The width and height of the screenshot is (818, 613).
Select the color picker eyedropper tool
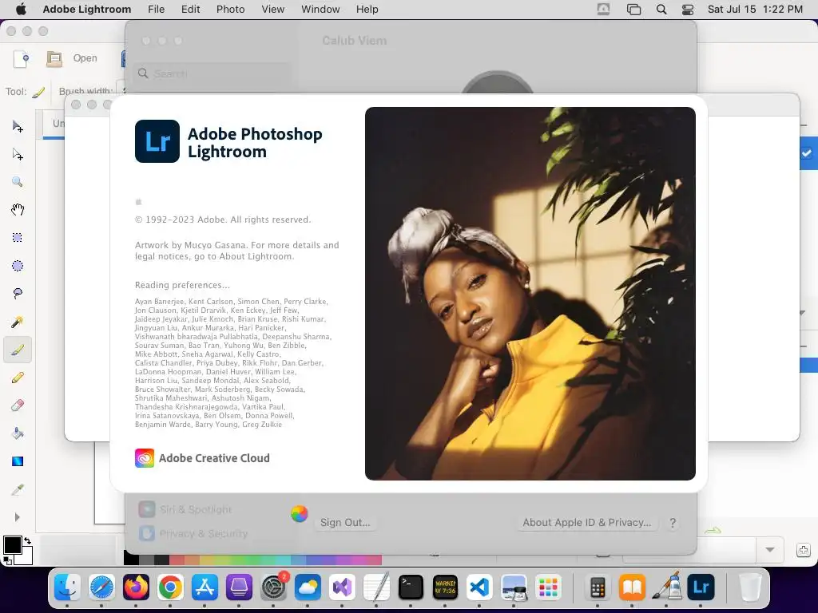point(18,489)
